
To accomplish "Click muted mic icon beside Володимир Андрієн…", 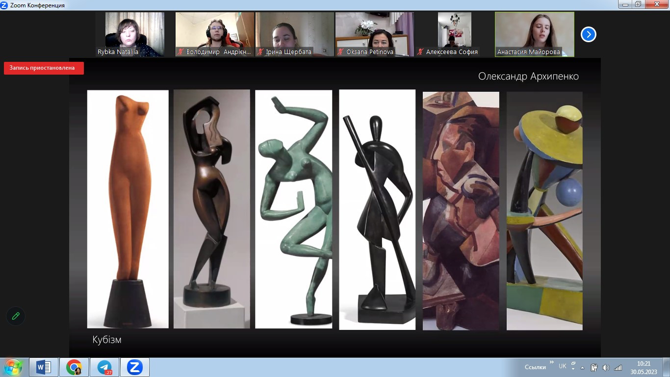I will (x=181, y=52).
